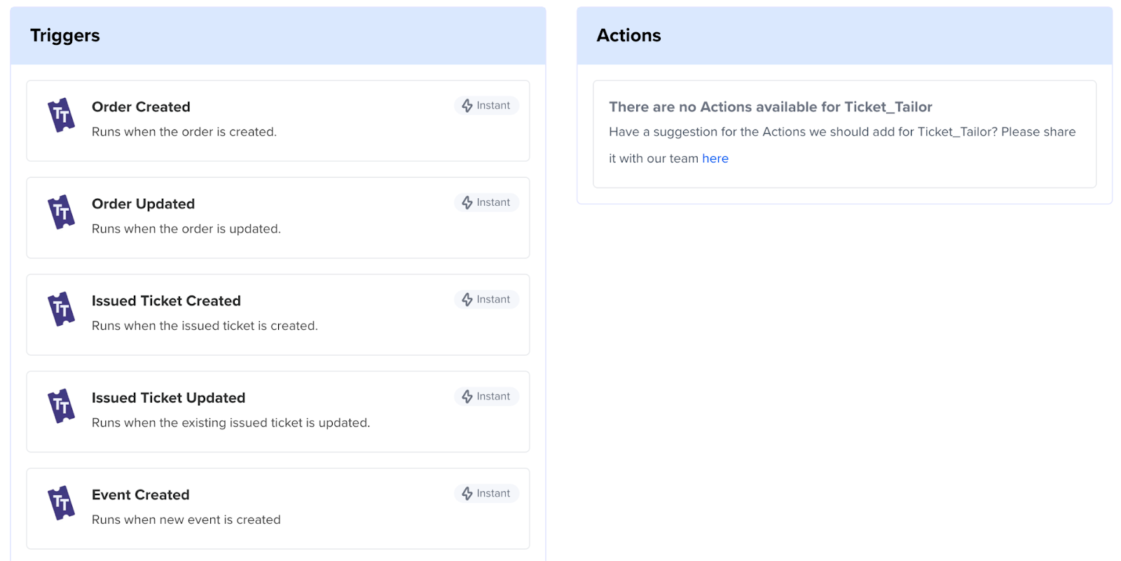Click Instant badge on Order Updated

(x=486, y=202)
